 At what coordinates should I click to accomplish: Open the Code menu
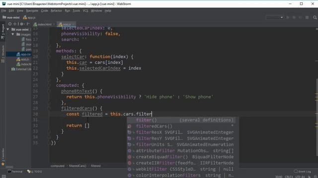pos(44,11)
